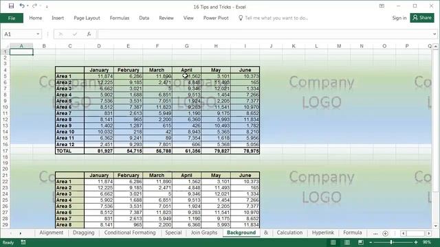This screenshot has width=440, height=247.
Task: Open the Formulas ribbon tab
Action: coord(120,18)
